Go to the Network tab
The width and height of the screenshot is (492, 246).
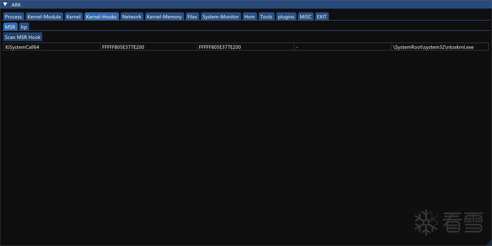pyautogui.click(x=132, y=16)
